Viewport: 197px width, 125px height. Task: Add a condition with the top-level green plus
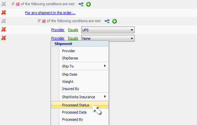(88, 4)
